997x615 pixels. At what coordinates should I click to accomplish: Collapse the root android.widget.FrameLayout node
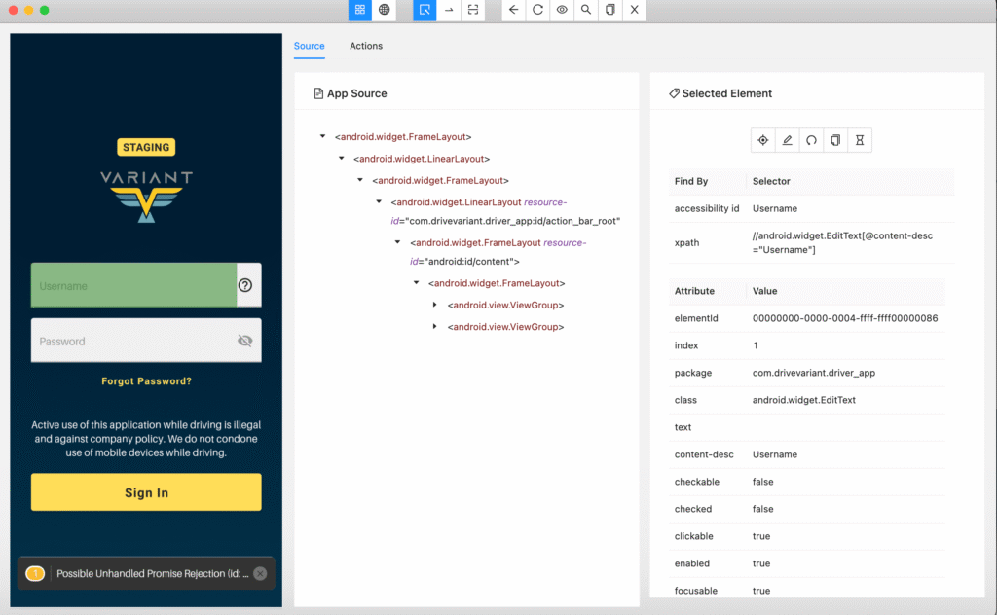(x=322, y=137)
